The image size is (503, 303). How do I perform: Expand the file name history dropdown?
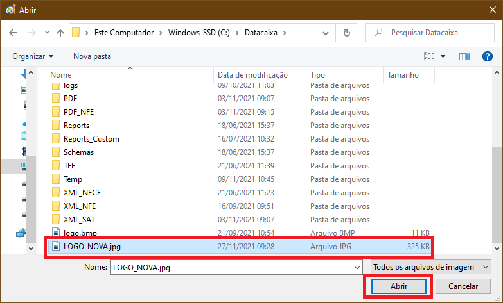click(x=357, y=266)
